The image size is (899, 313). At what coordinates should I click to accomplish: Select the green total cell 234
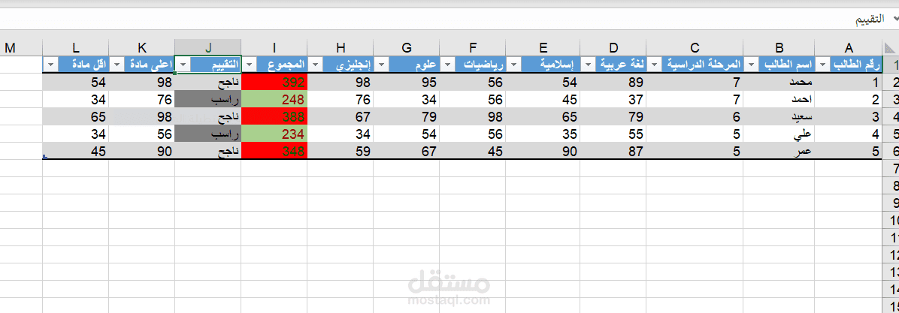(274, 135)
